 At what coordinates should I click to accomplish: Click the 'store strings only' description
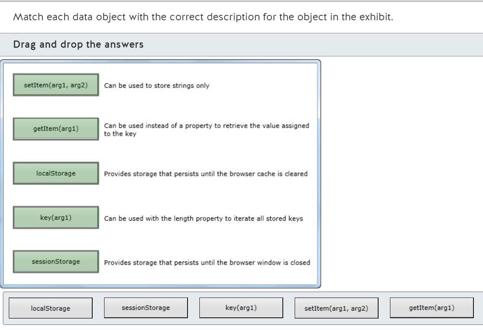pos(157,86)
